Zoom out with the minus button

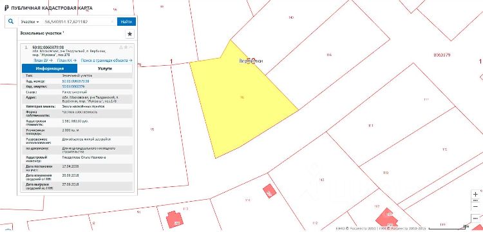point(476,206)
